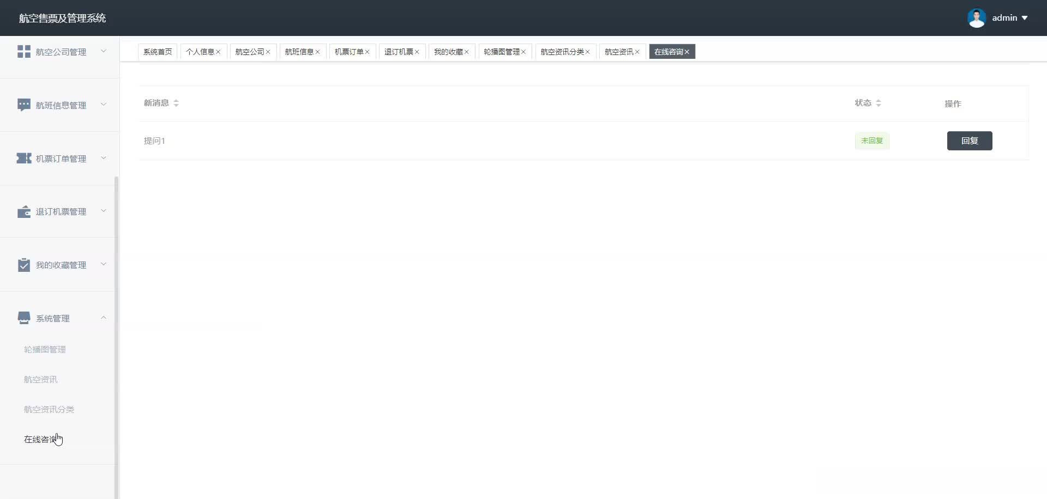Click the 退订机票管理 wallet icon
This screenshot has width=1047, height=499.
coord(24,211)
